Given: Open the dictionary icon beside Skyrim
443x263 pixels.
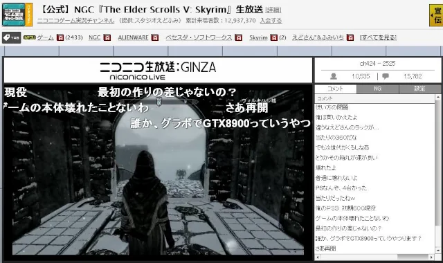Looking at the screenshot, I should click(274, 37).
